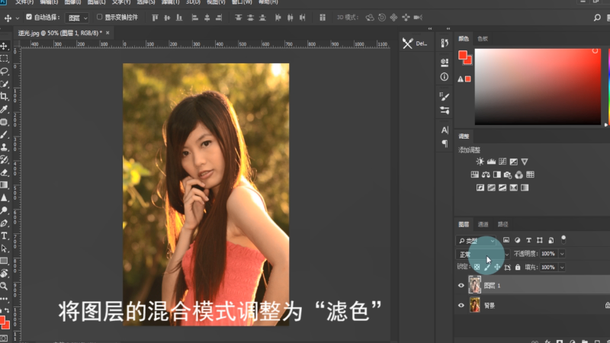
Task: Select the Crop tool
Action: click(5, 97)
